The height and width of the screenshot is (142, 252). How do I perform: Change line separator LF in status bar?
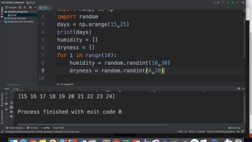(x=186, y=132)
